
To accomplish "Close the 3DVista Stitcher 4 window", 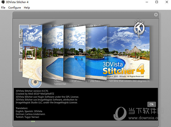I will [x=167, y=2].
